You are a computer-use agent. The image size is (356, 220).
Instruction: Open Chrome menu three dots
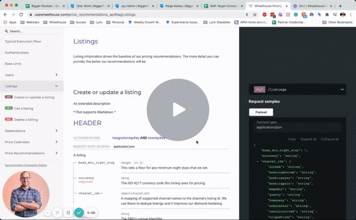(351, 15)
